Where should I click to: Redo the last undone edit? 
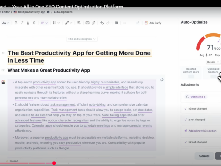(108, 23)
